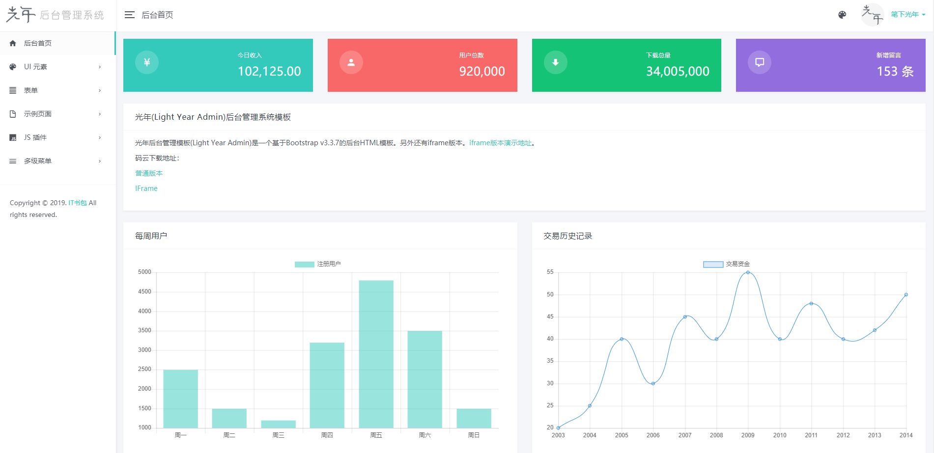The width and height of the screenshot is (934, 453).
Task: Toggle the 注册用户 legend swatch
Action: tap(304, 265)
